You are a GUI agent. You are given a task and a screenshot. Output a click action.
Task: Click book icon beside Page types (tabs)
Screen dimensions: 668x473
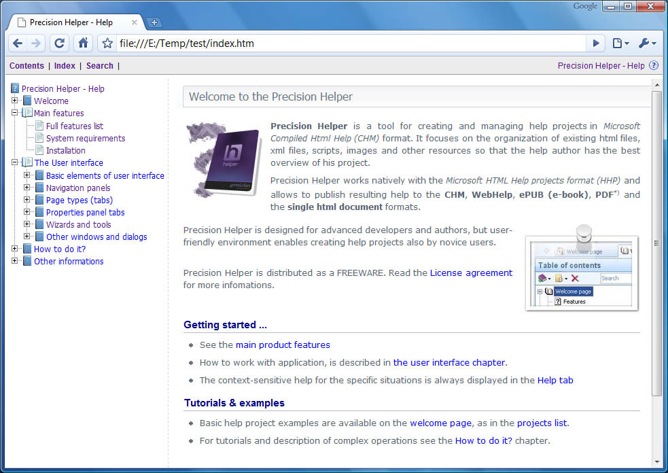coord(39,200)
